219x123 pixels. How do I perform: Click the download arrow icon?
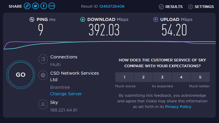[x=83, y=19]
